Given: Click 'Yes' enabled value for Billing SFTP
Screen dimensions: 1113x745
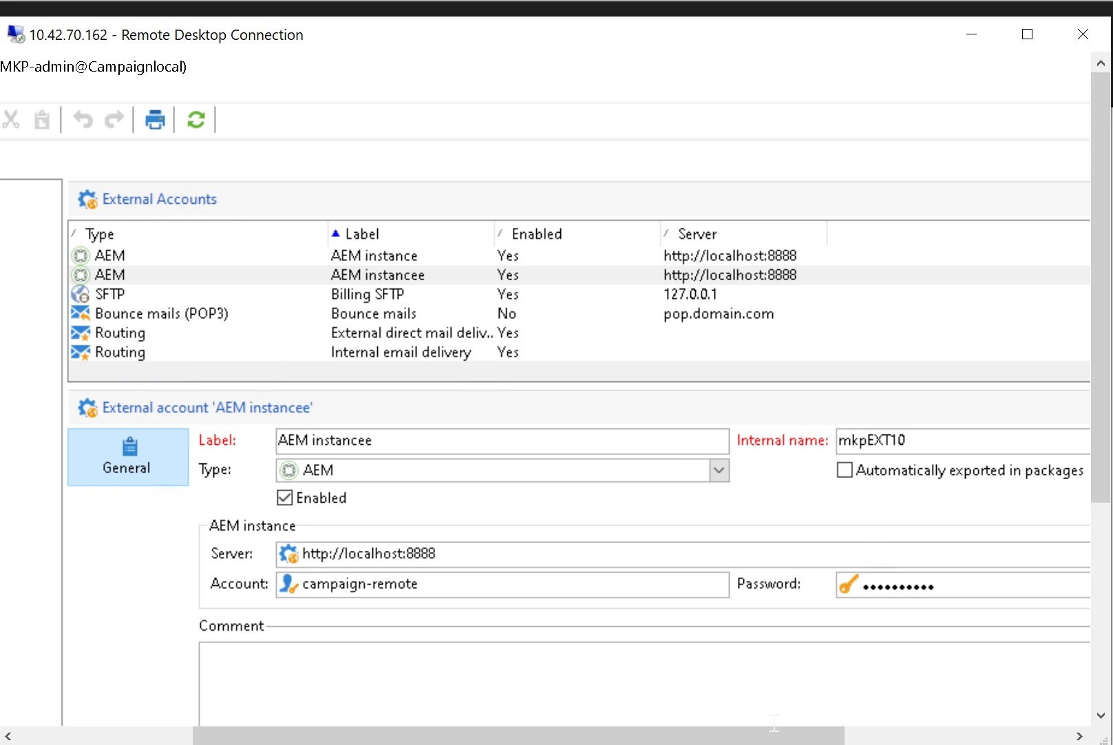Looking at the screenshot, I should click(x=508, y=294).
